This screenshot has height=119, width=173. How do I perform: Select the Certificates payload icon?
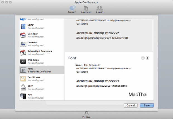coord(23,79)
